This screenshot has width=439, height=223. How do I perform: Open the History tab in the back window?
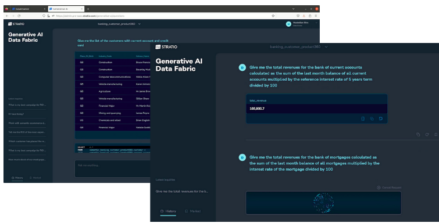click(17, 178)
